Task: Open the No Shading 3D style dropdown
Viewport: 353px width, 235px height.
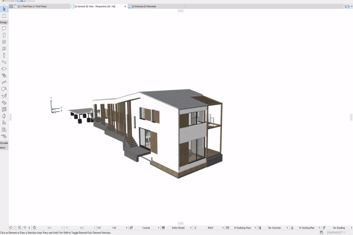Action: (339, 228)
